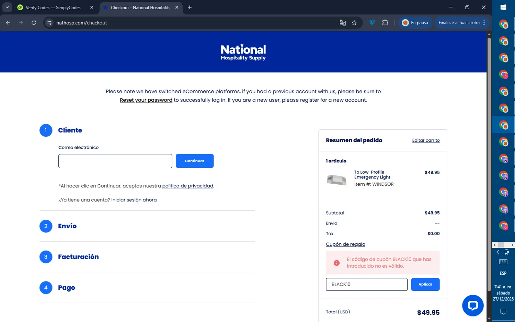Click the nathosp.com/checkout address bar
This screenshot has width=515, height=322.
[x=192, y=23]
